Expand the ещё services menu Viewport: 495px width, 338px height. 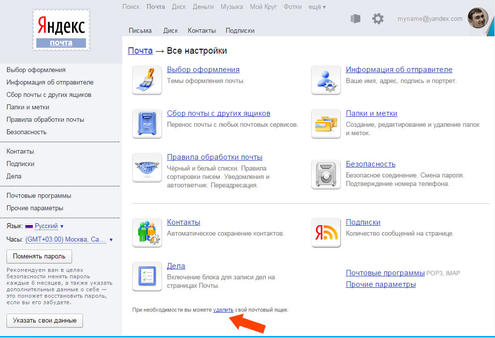[x=317, y=6]
